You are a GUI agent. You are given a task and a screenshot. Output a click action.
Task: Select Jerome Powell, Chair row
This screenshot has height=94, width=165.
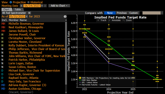[x=33, y=35]
